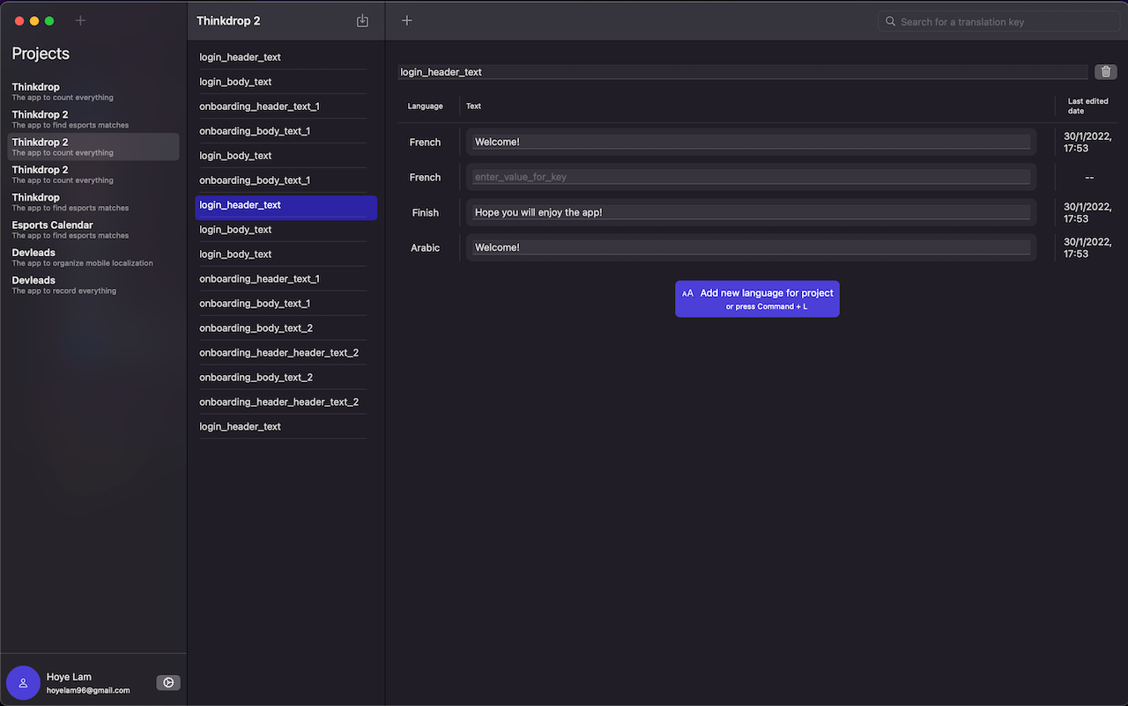
Task: Edit the login_header_text key name field
Action: pos(742,72)
